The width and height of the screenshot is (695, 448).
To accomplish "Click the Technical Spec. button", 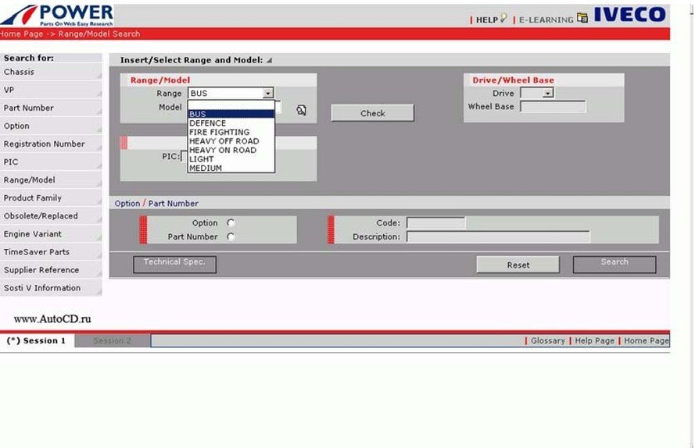I will point(174,263).
